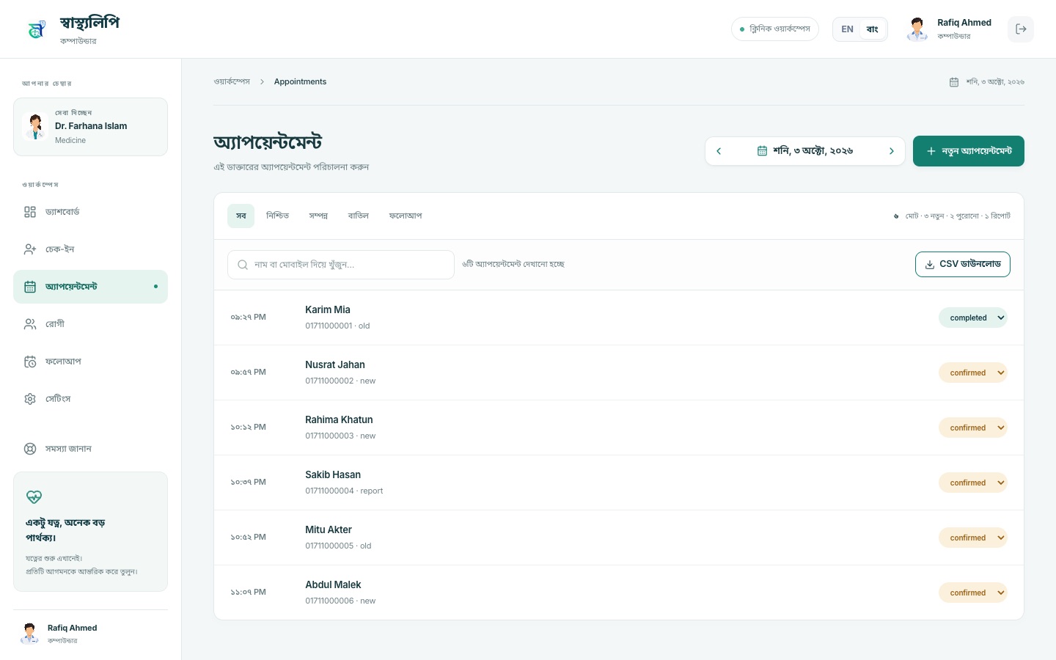Click the Mitu Akter patient name
This screenshot has width=1056, height=660.
point(329,529)
